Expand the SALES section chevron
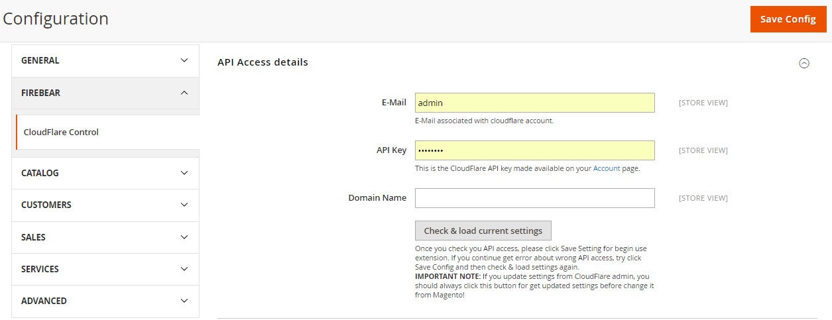 tap(184, 237)
